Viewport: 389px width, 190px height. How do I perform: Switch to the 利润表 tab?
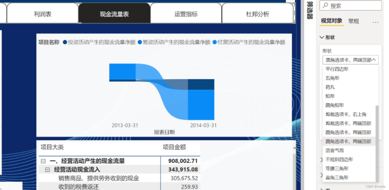43,14
